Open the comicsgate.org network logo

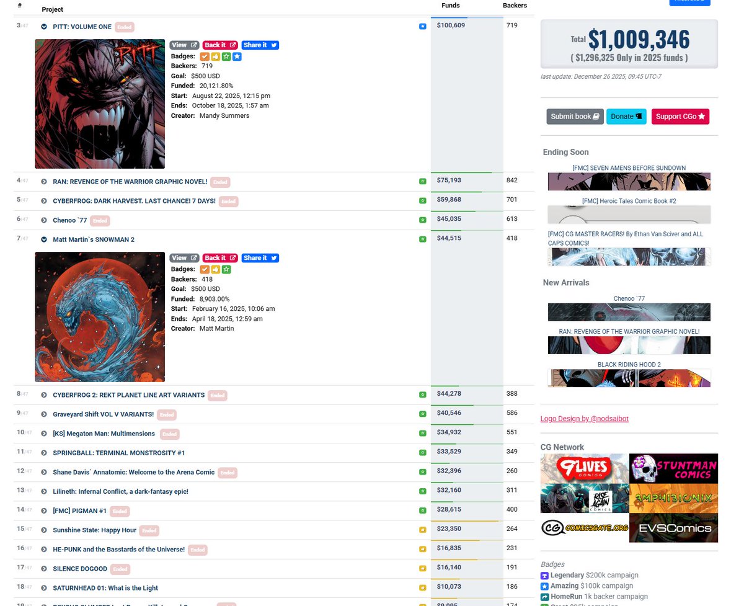585,528
